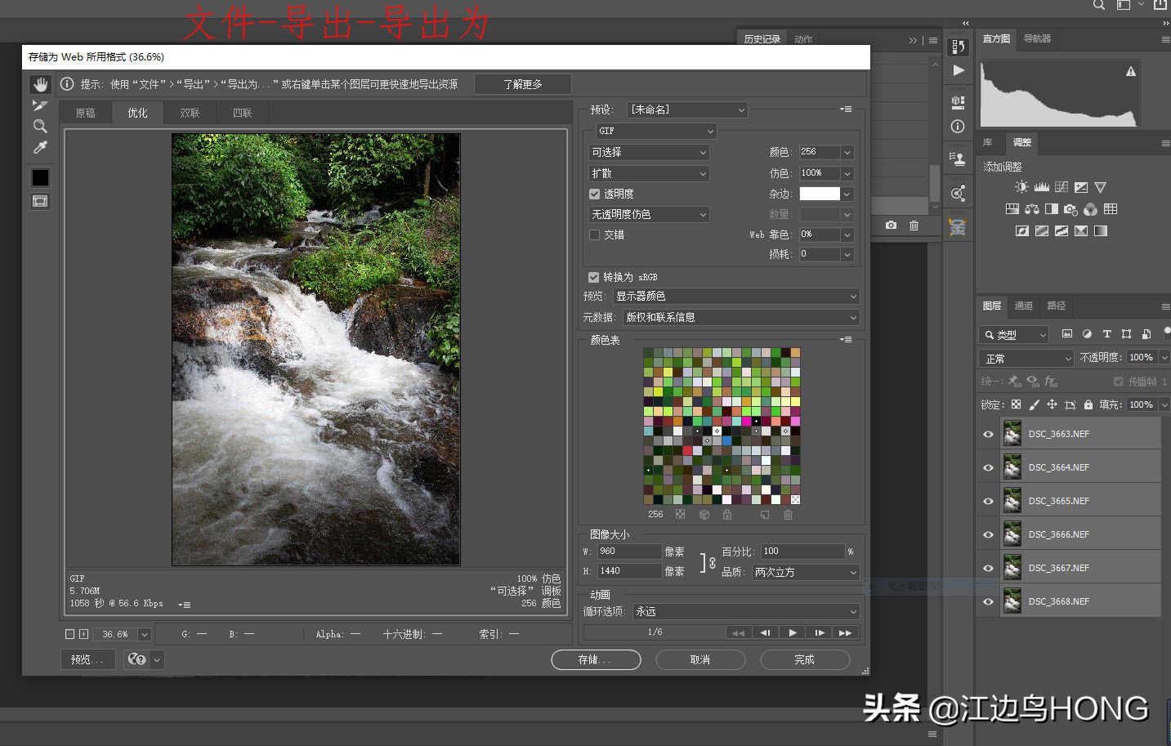The width and height of the screenshot is (1171, 746).
Task: Uncheck 转换为 sRGB option
Action: tap(593, 277)
